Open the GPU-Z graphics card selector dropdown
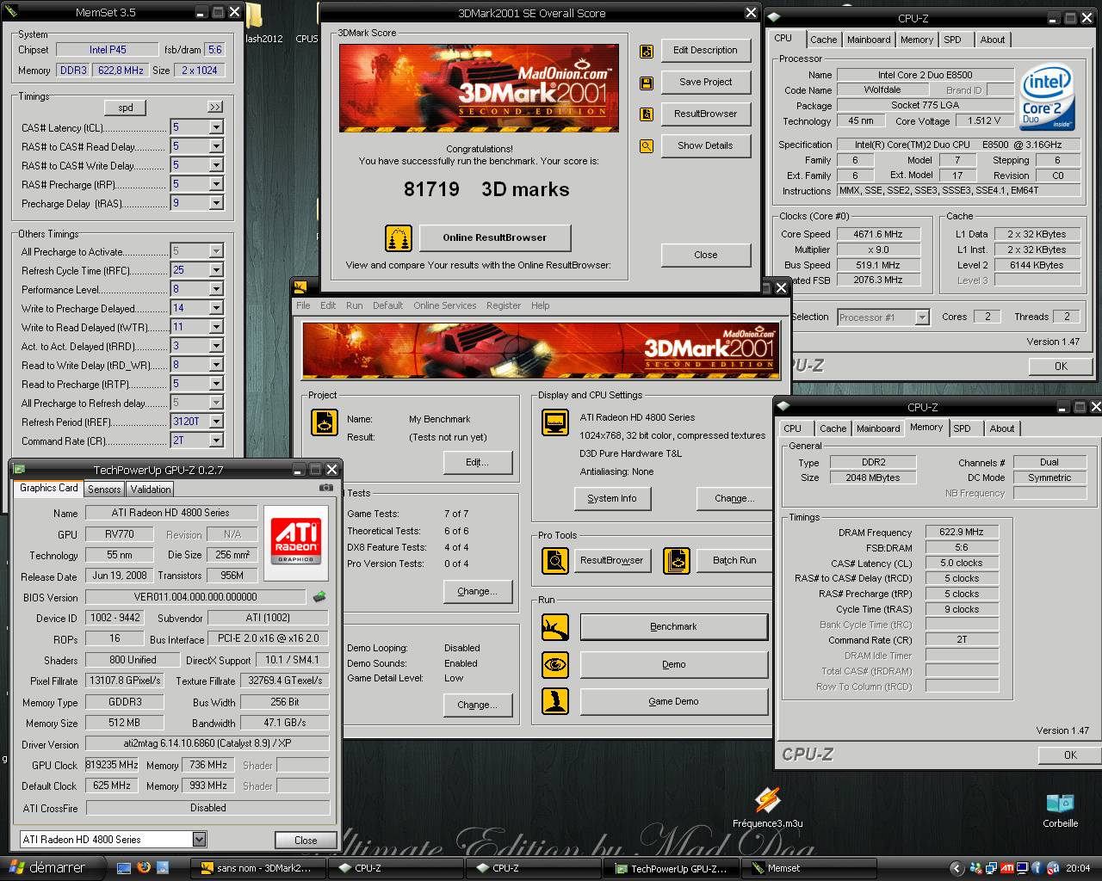The width and height of the screenshot is (1102, 881). [x=199, y=839]
